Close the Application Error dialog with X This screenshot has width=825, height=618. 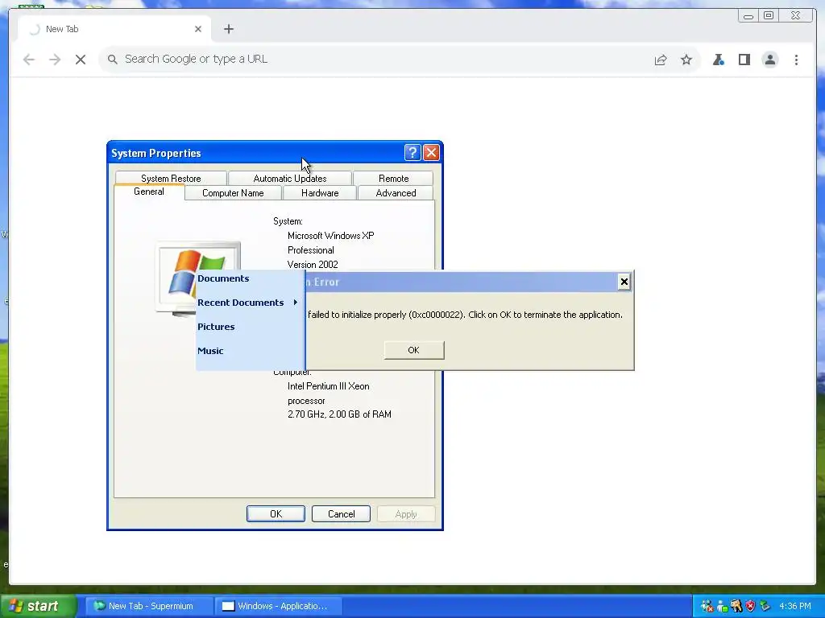coord(624,282)
